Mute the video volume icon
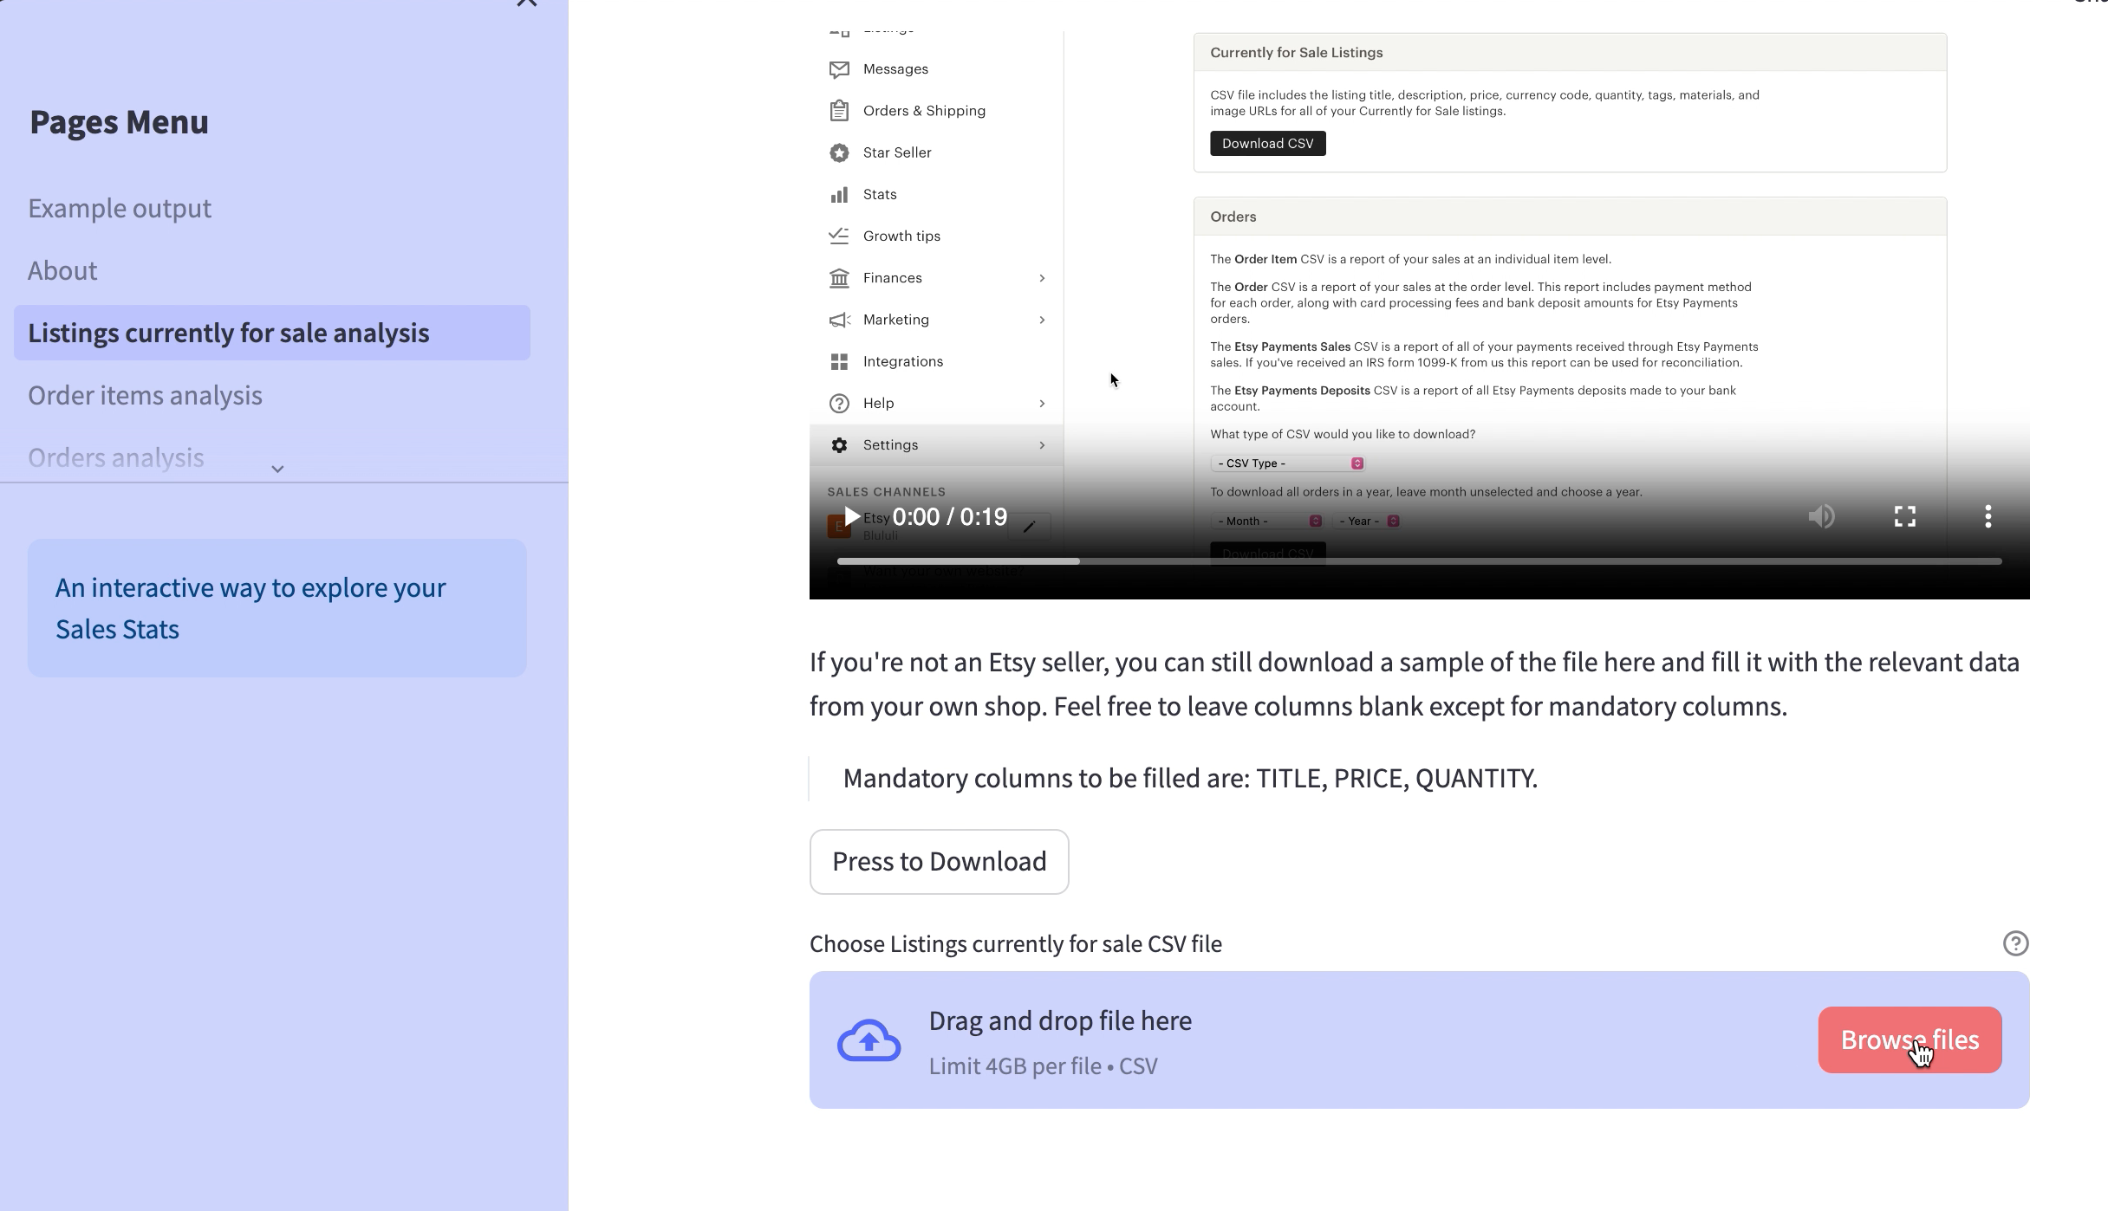2108x1211 pixels. (x=1821, y=517)
